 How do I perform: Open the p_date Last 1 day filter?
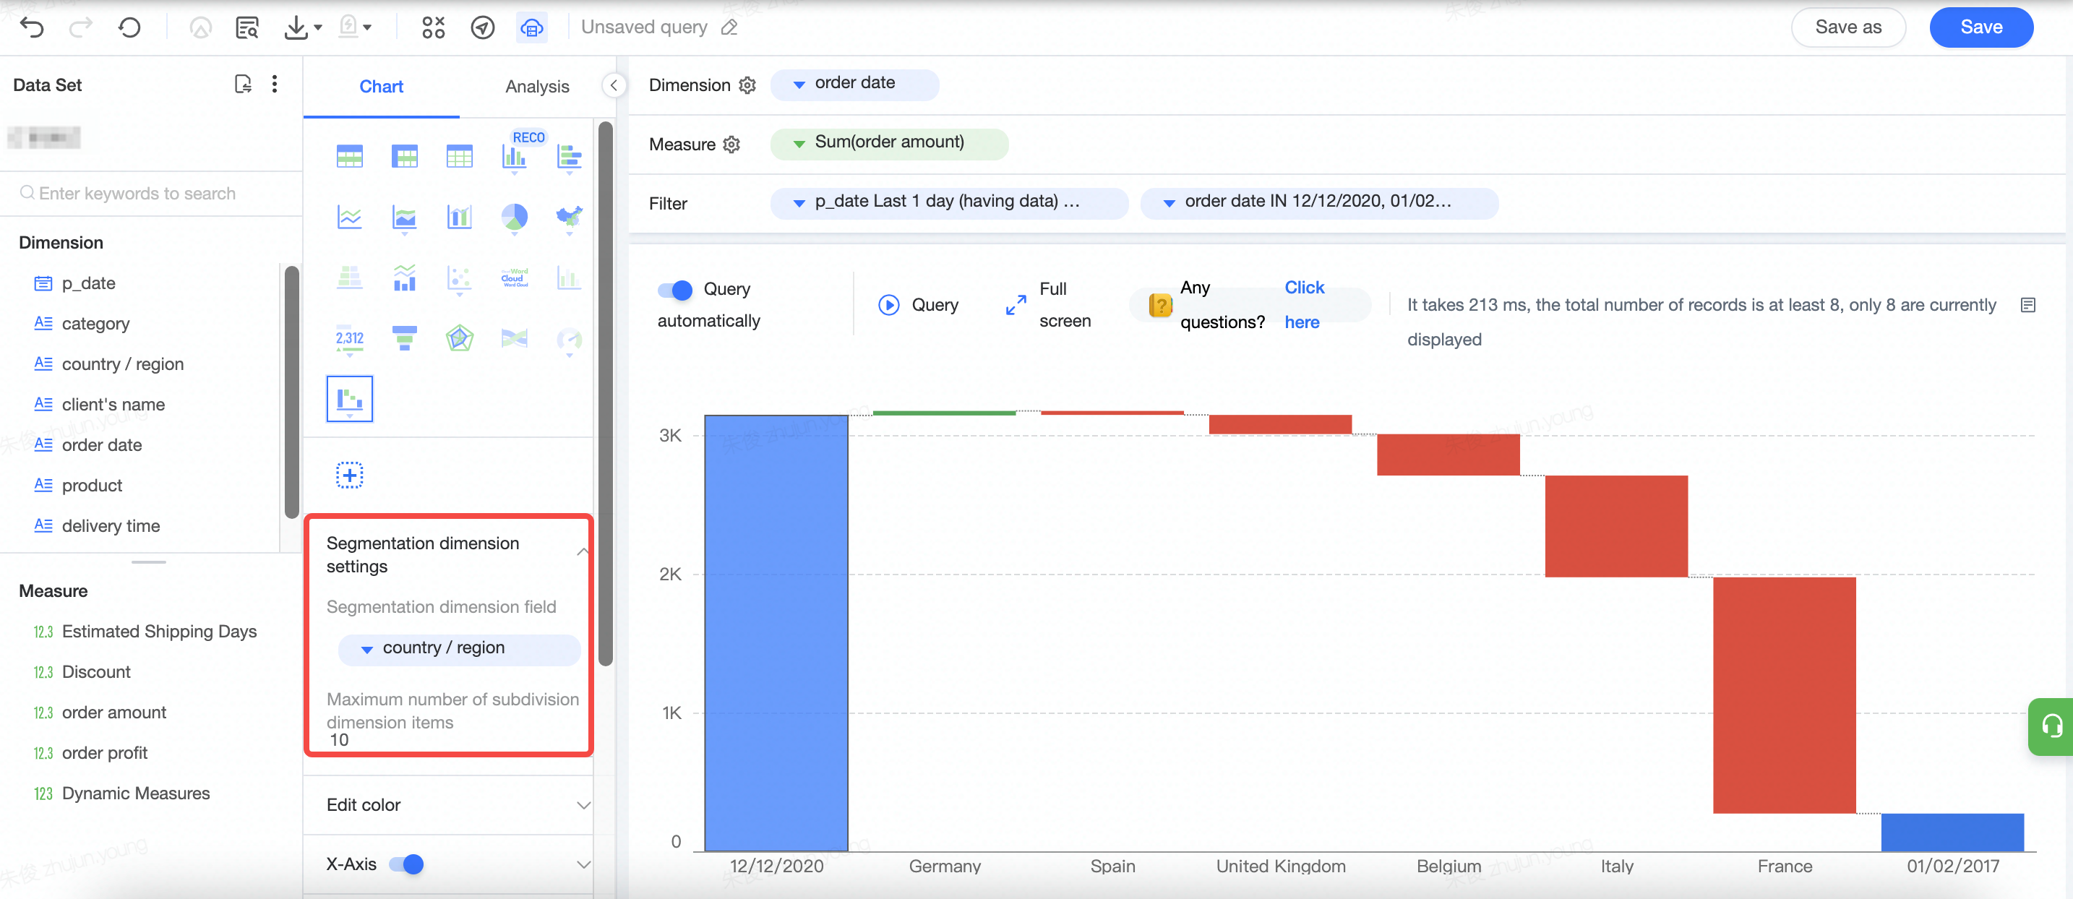click(948, 202)
